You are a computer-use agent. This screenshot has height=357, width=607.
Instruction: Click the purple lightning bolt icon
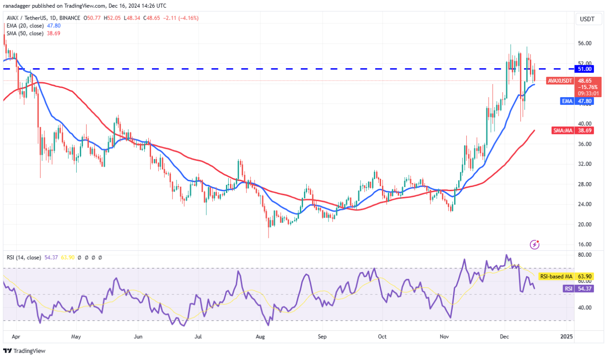pyautogui.click(x=535, y=245)
